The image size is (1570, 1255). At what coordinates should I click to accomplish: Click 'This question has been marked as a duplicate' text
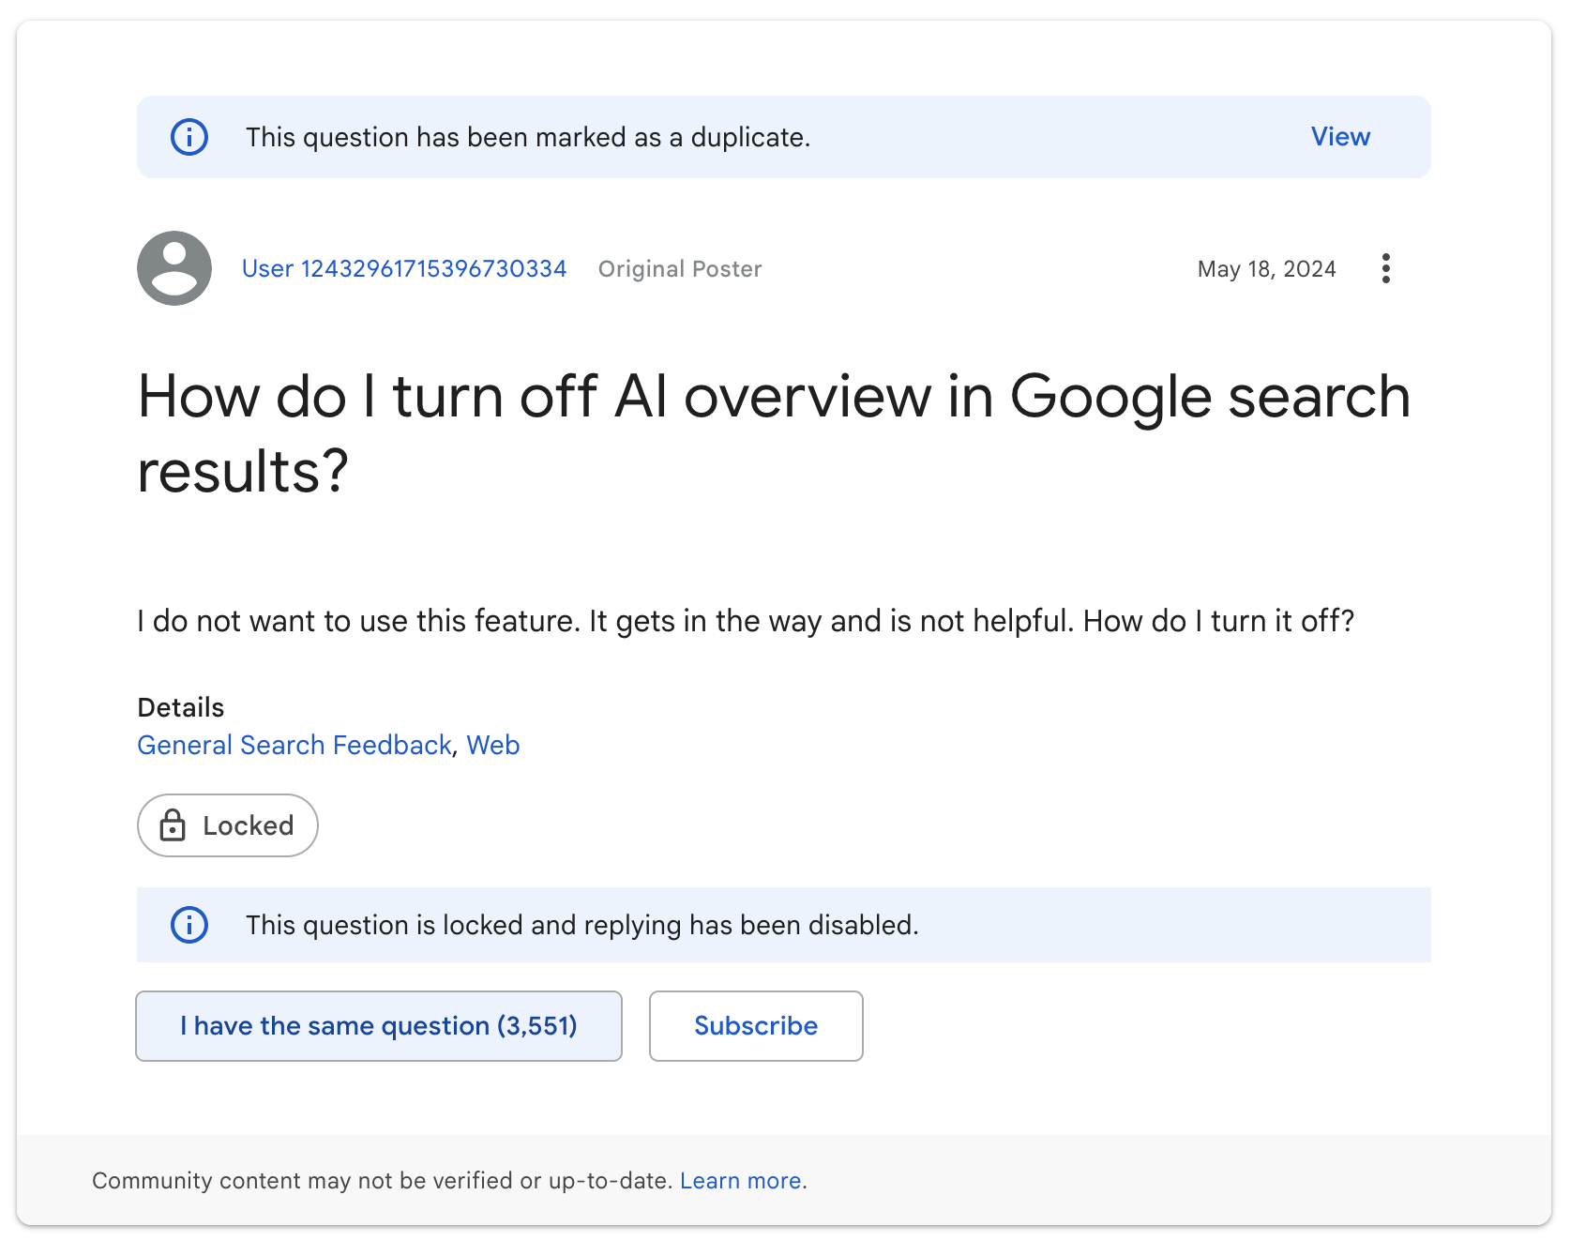point(528,137)
